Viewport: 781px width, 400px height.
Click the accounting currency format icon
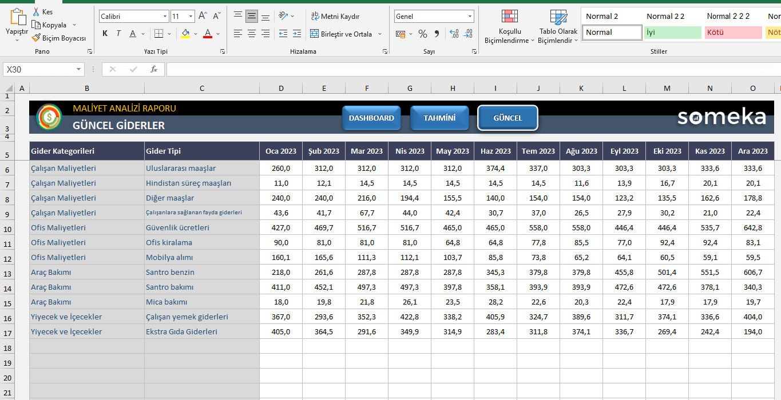tap(401, 34)
